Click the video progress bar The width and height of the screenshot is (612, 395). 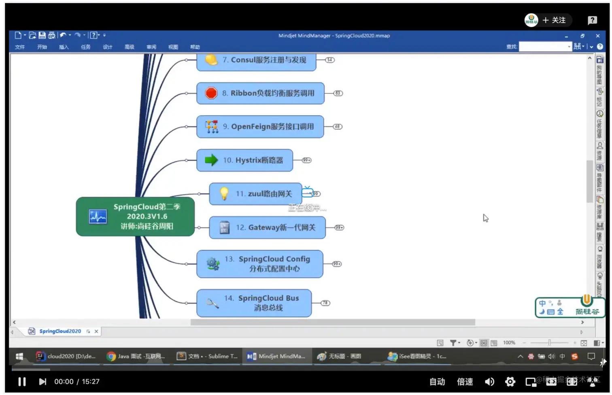[x=306, y=369]
